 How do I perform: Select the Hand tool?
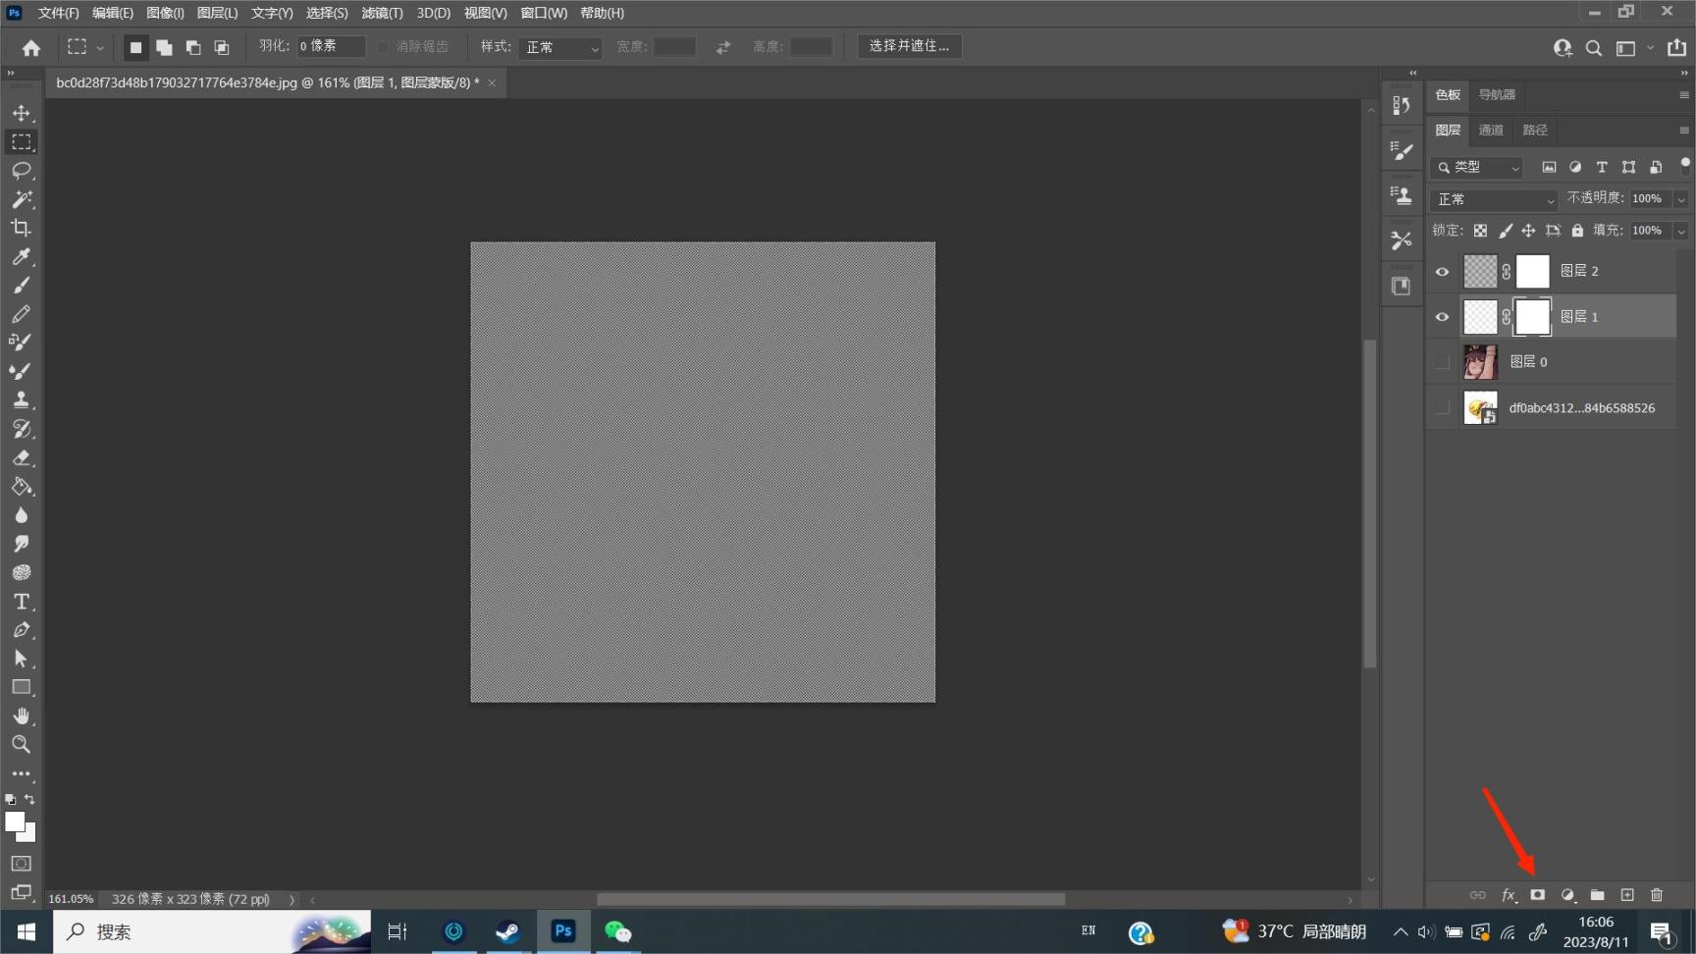[22, 715]
